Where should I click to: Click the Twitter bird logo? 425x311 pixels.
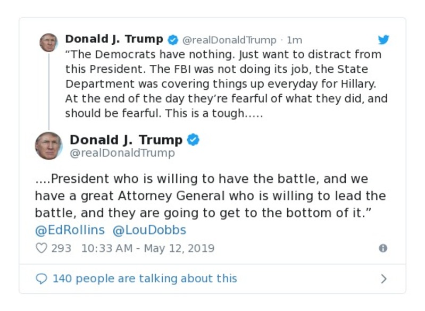point(384,39)
